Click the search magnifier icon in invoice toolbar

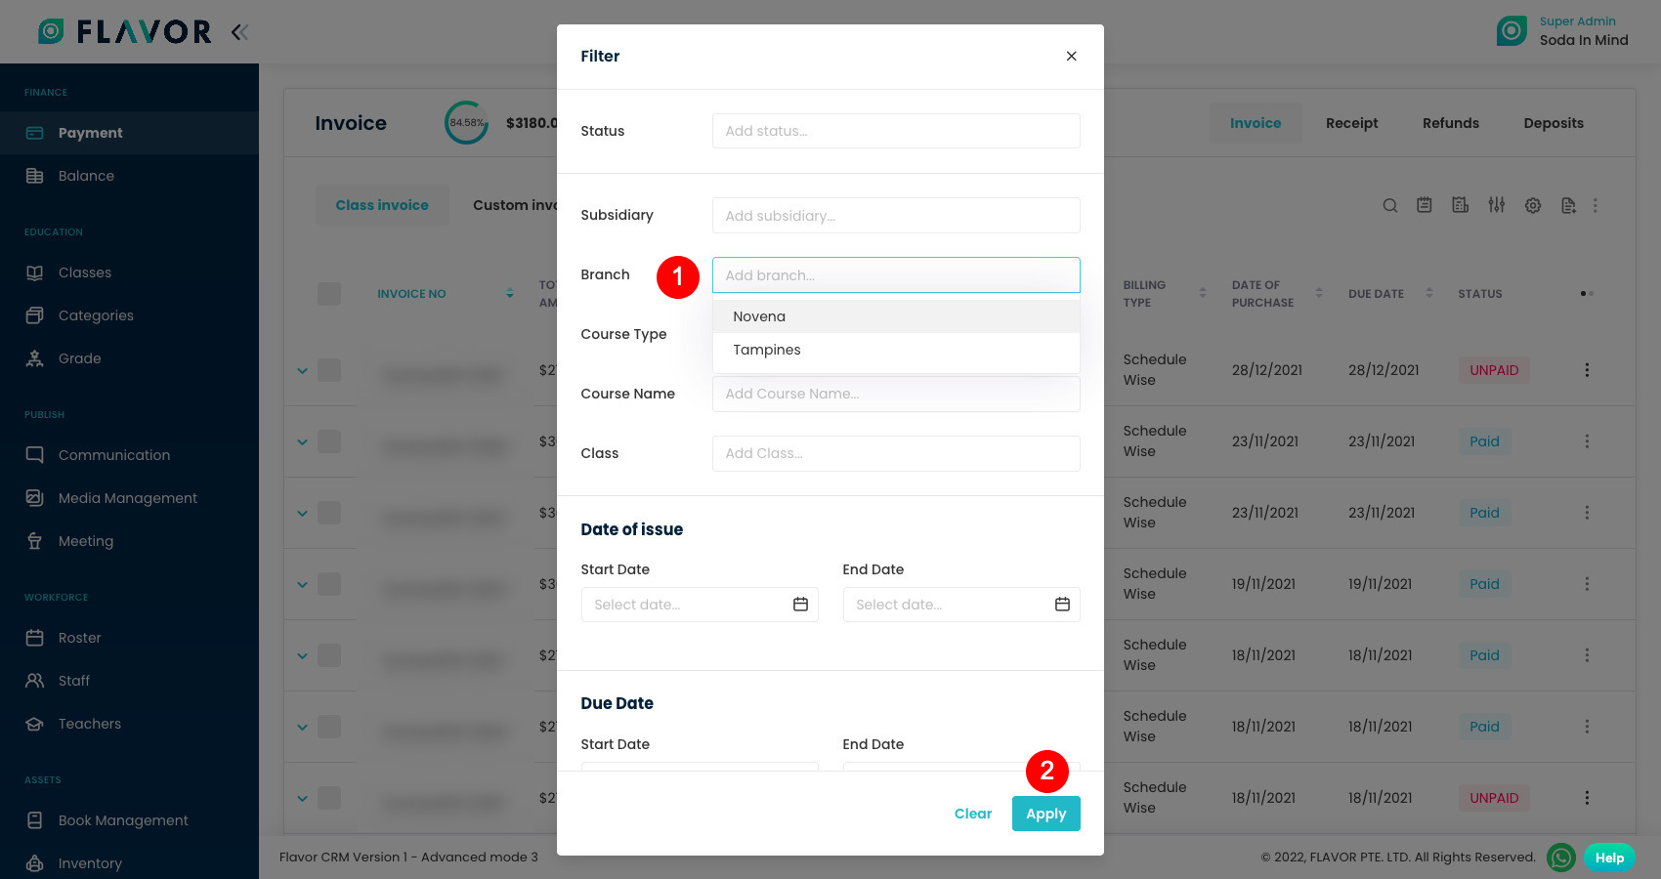1389,205
